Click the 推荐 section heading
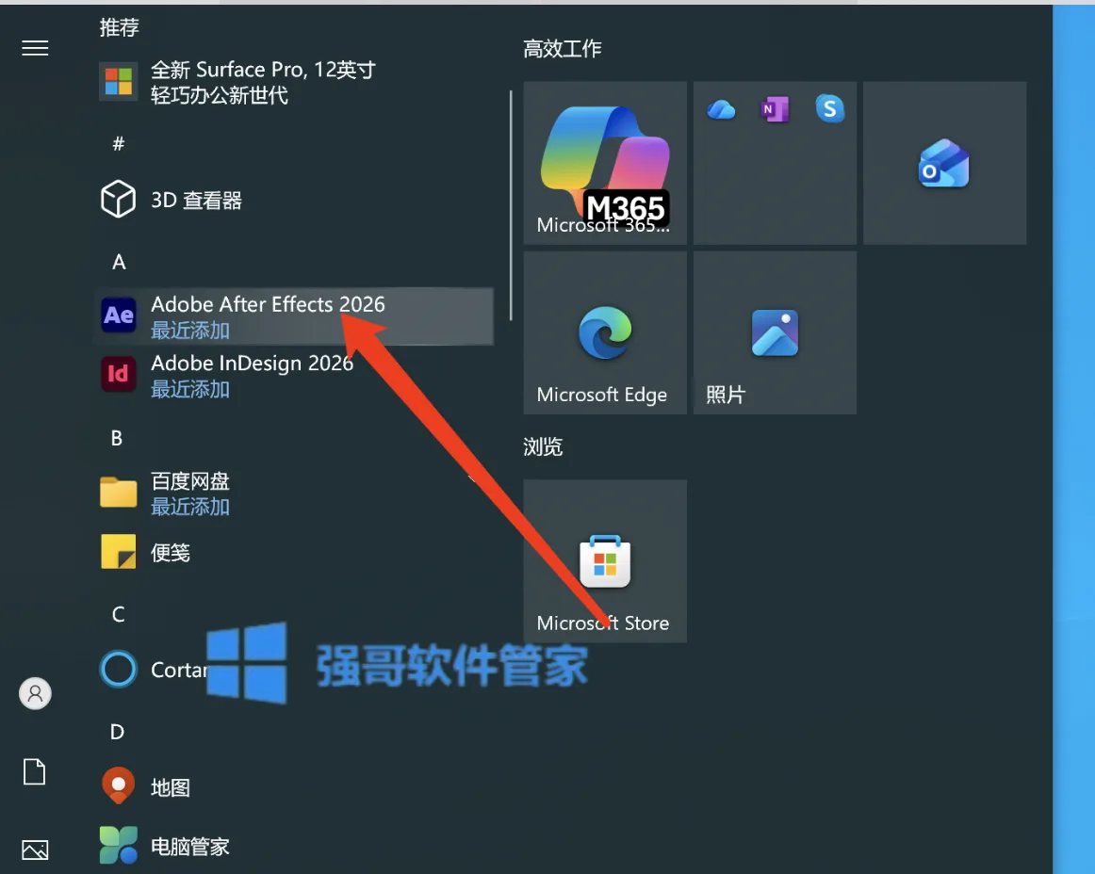1095x874 pixels. 119,27
